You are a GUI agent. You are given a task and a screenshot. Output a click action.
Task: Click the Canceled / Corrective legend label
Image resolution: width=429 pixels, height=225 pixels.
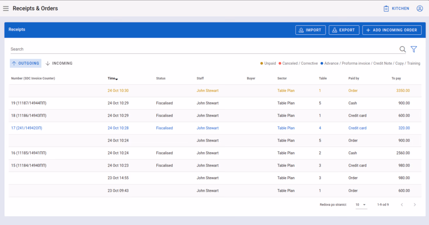tap(300, 63)
